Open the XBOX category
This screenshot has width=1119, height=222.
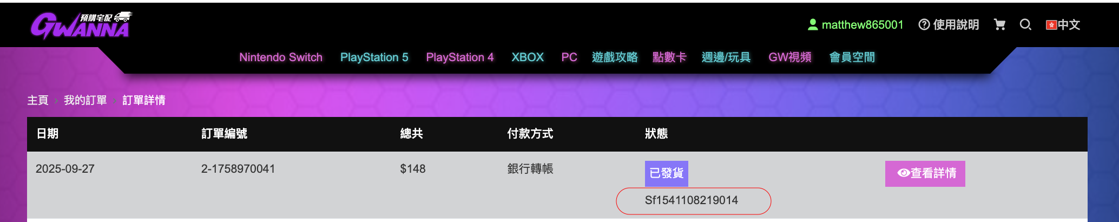click(x=527, y=57)
